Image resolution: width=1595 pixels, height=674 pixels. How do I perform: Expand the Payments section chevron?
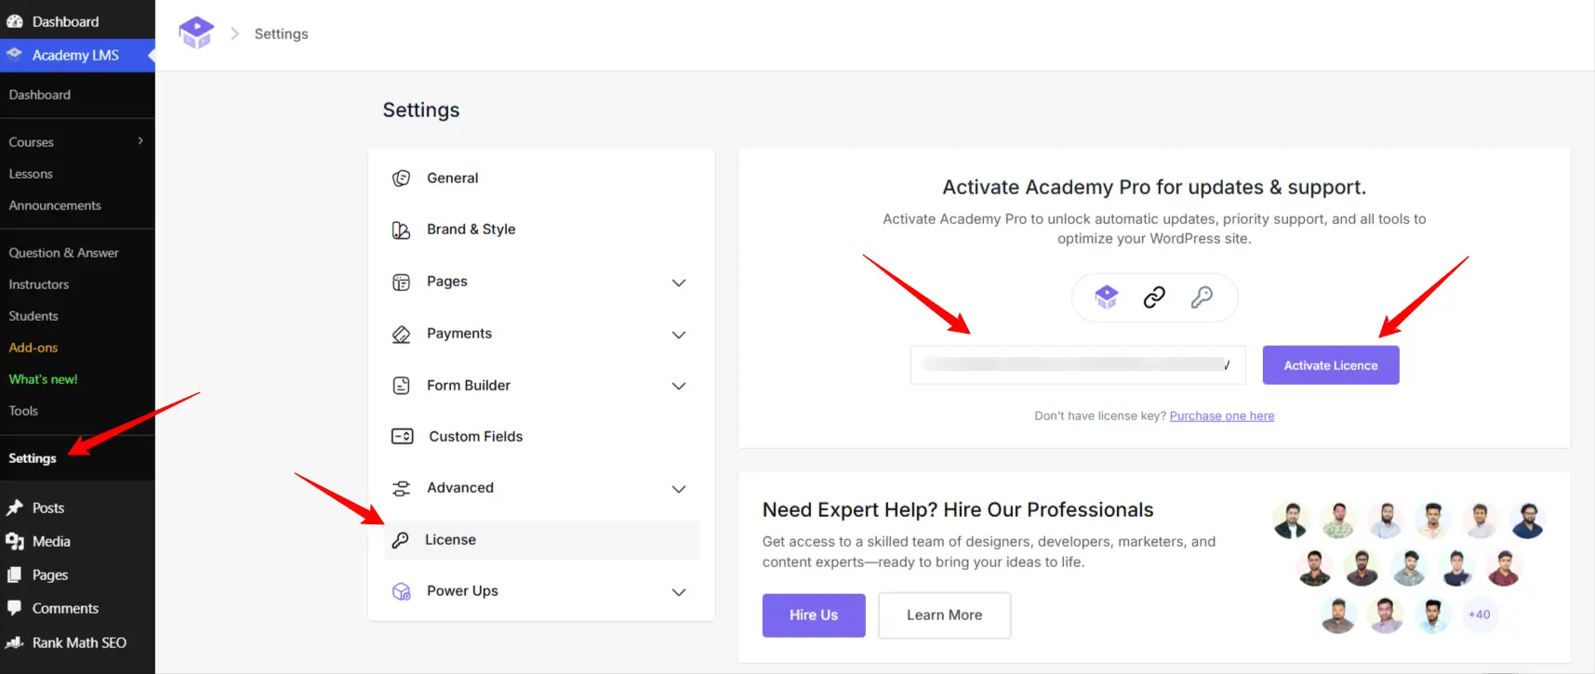tap(679, 335)
